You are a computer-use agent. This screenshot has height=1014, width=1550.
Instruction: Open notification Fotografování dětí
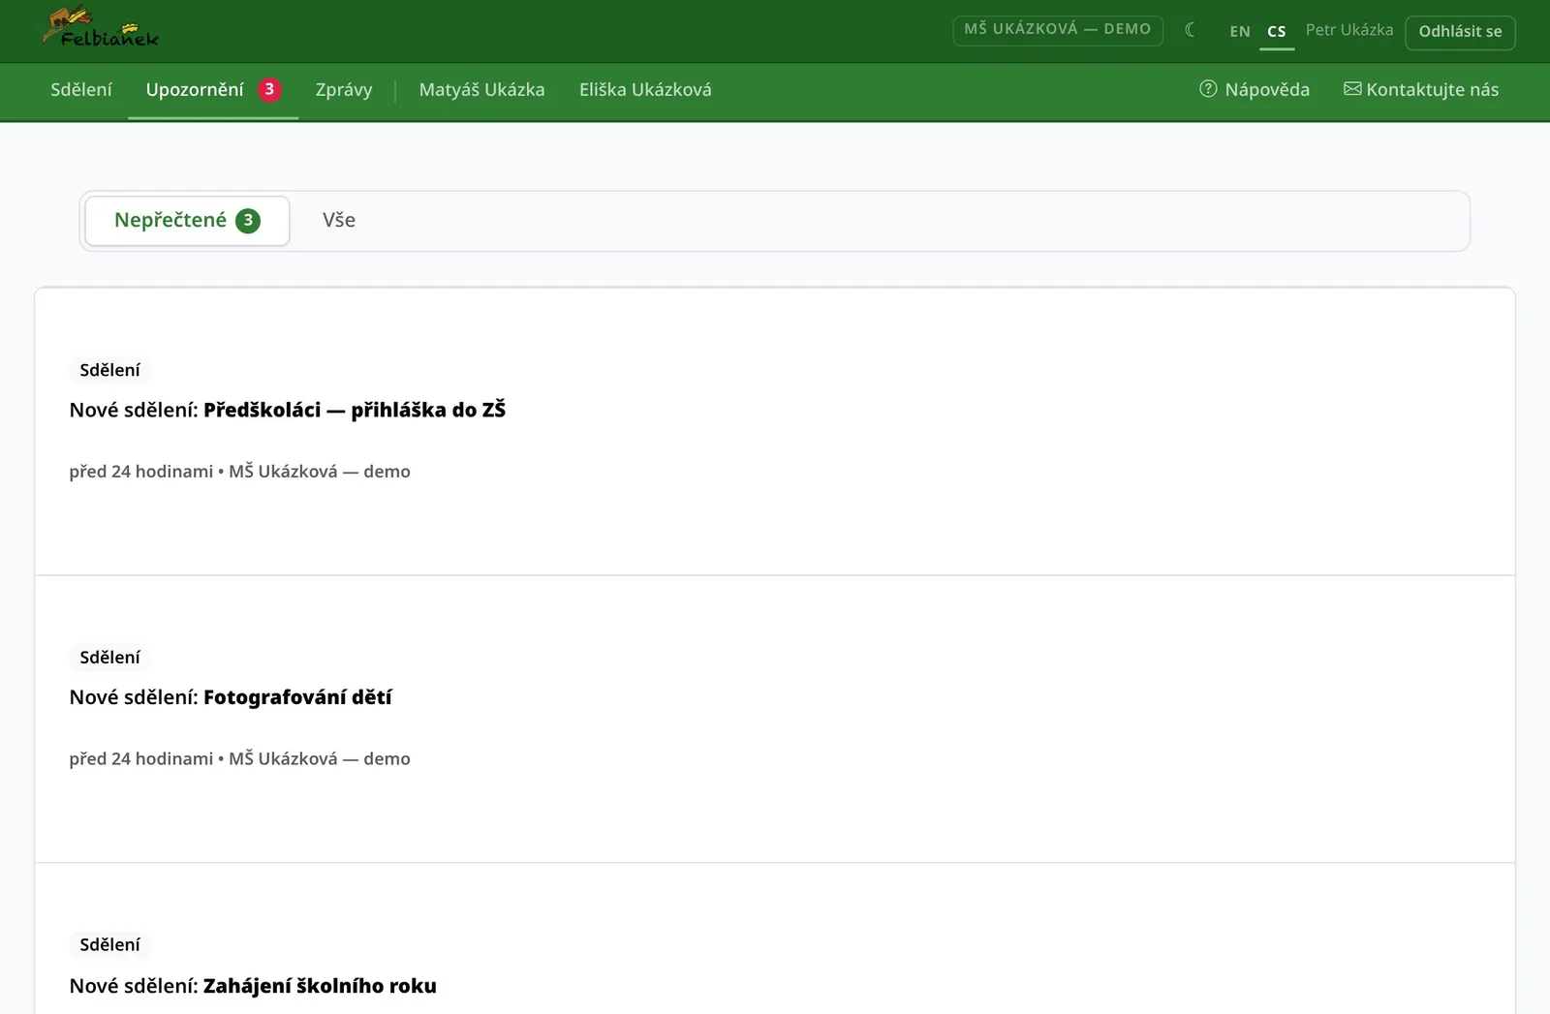coord(775,719)
